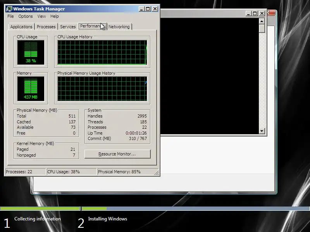Maximize the black console window
310x232 pixels.
(255, 14)
